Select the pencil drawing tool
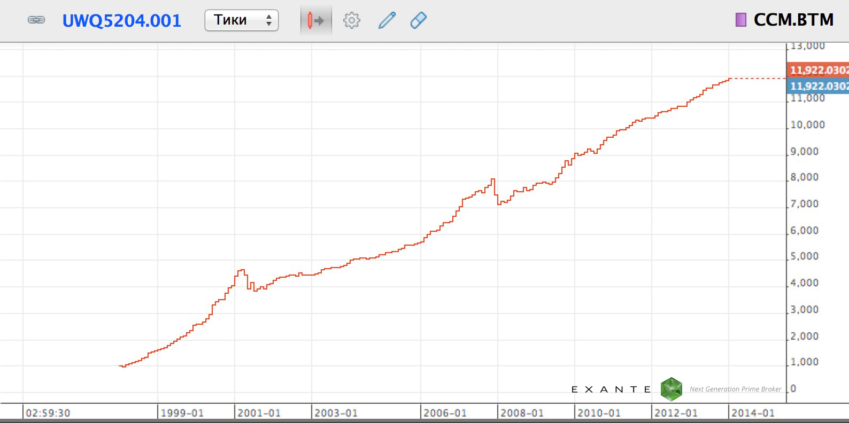Image resolution: width=849 pixels, height=423 pixels. coord(387,21)
